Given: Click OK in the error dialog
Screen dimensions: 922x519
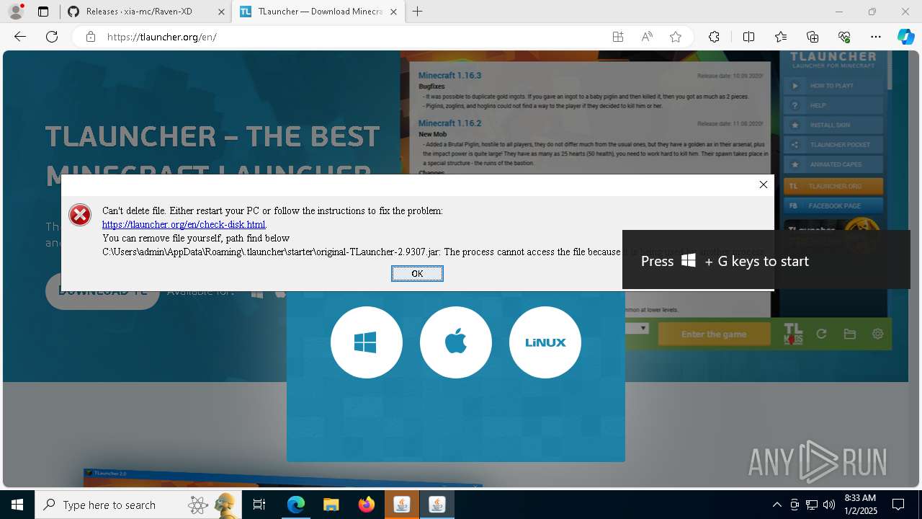Looking at the screenshot, I should click(x=417, y=273).
